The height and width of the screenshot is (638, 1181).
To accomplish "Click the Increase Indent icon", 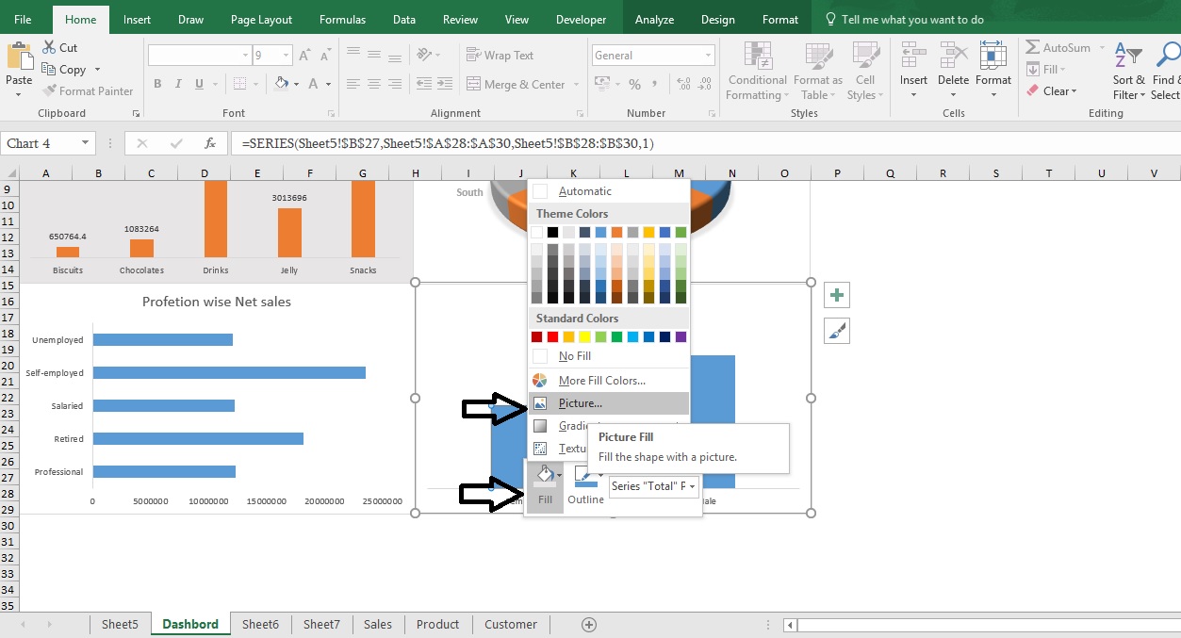I will [447, 84].
